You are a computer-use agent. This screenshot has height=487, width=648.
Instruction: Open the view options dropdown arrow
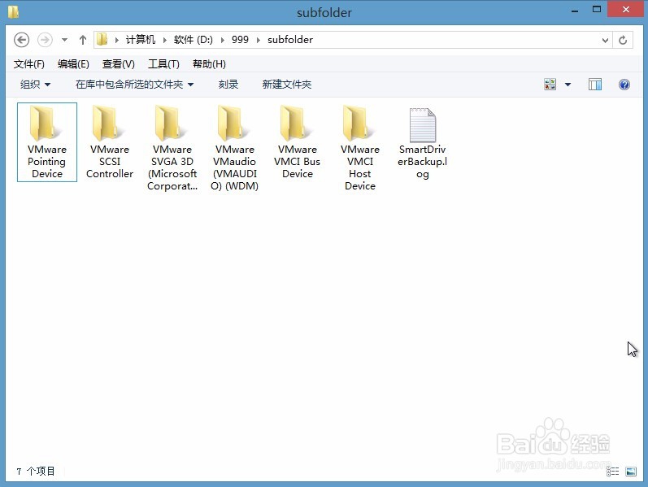[x=568, y=85]
